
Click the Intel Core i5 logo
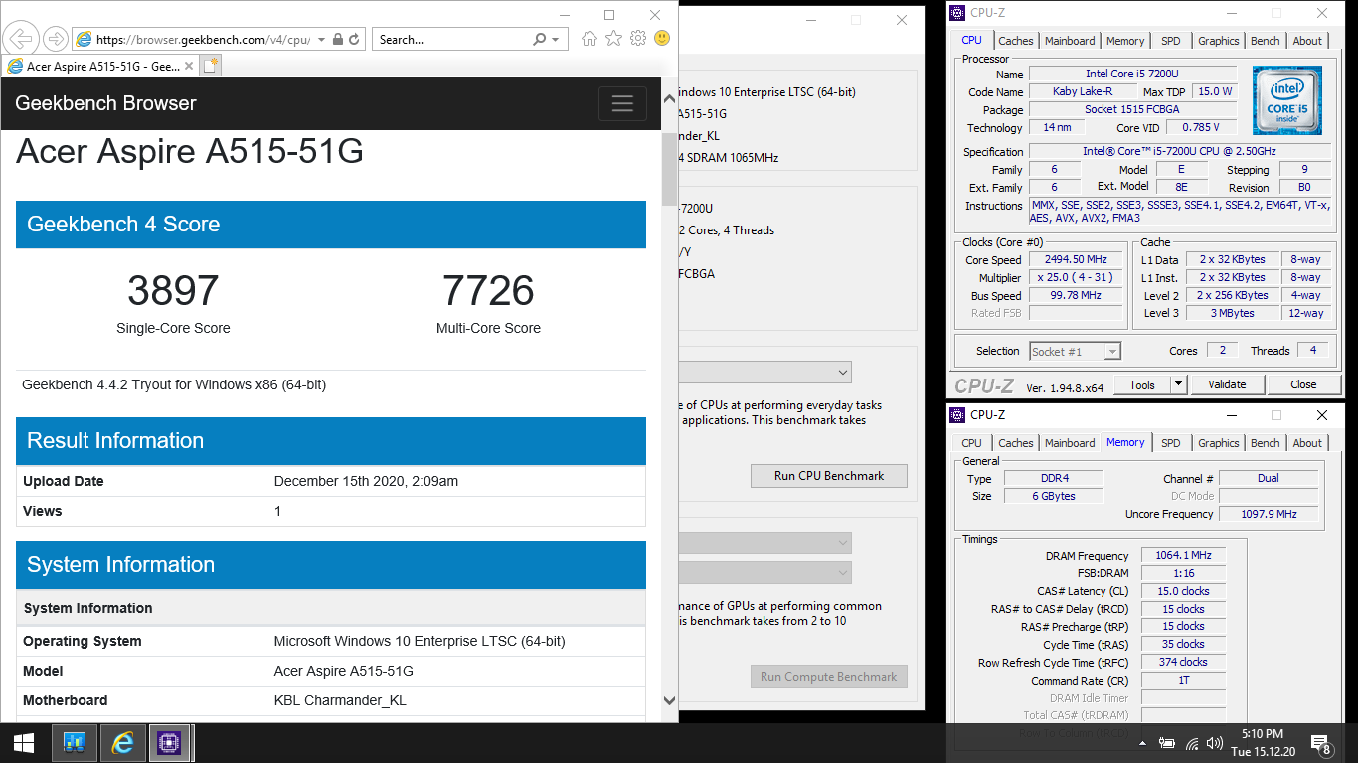(x=1287, y=101)
